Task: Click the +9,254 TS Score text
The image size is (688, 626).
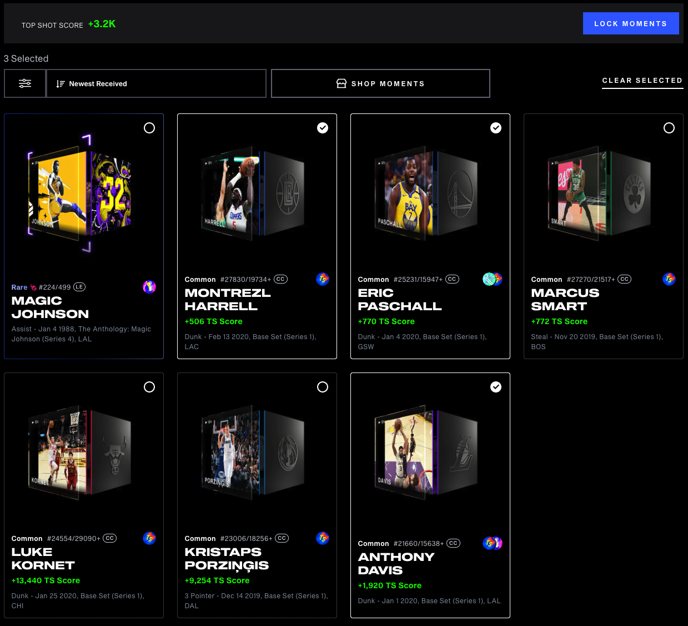Action: (217, 580)
